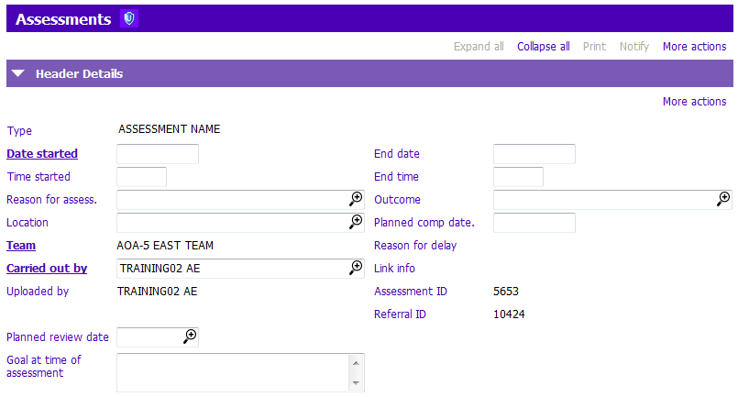Open the Location field lookup magnifier
Viewport: 738px width, 397px height.
point(356,222)
